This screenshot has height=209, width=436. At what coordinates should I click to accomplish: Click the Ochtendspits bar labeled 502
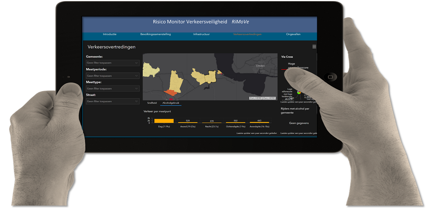[x=235, y=122]
